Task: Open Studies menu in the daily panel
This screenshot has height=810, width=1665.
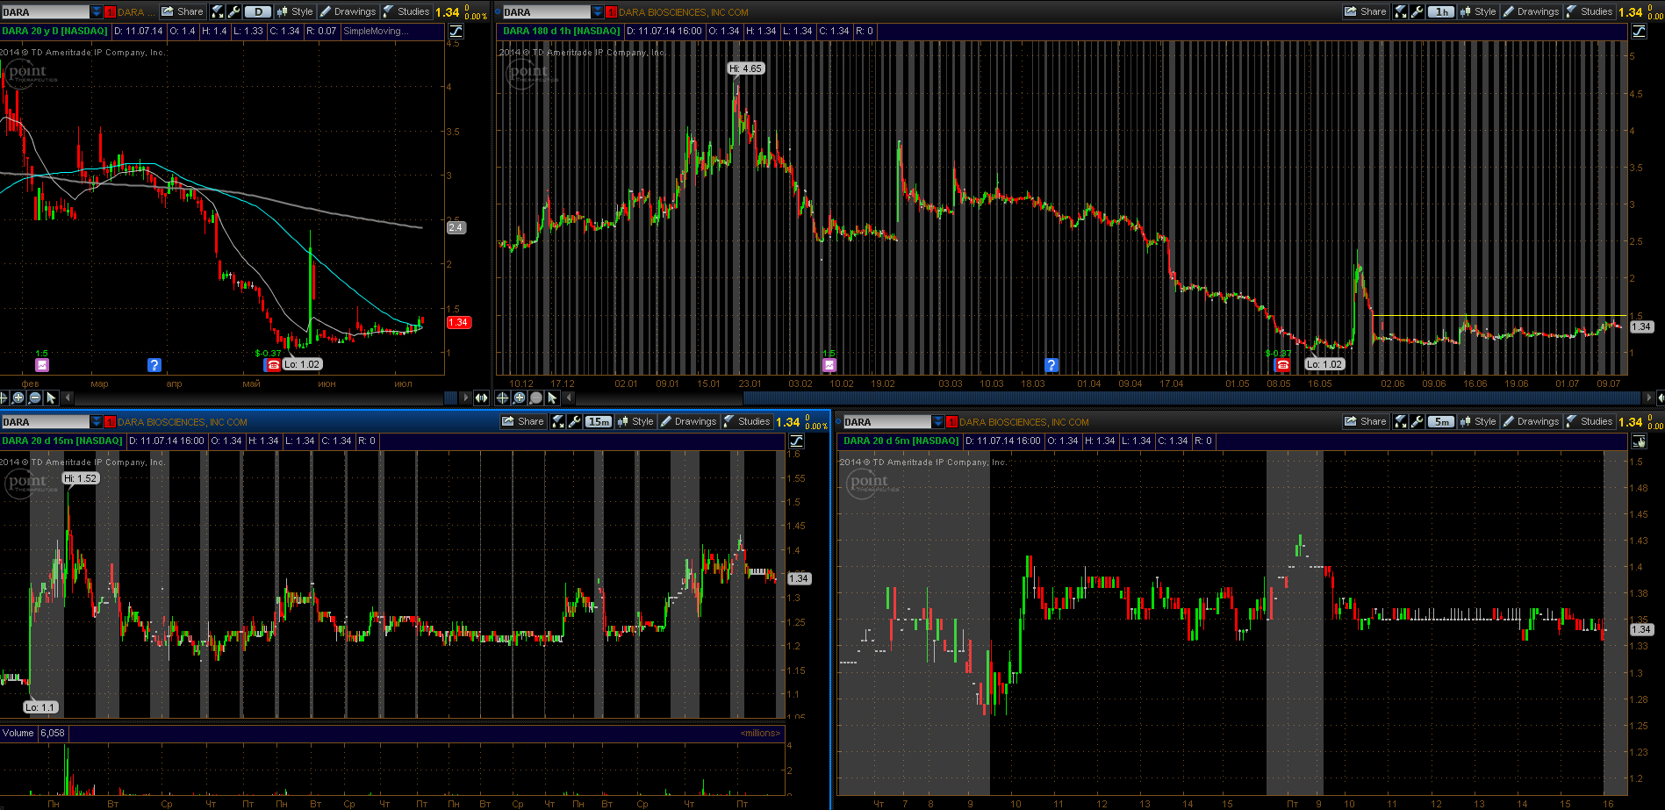Action: (x=406, y=11)
